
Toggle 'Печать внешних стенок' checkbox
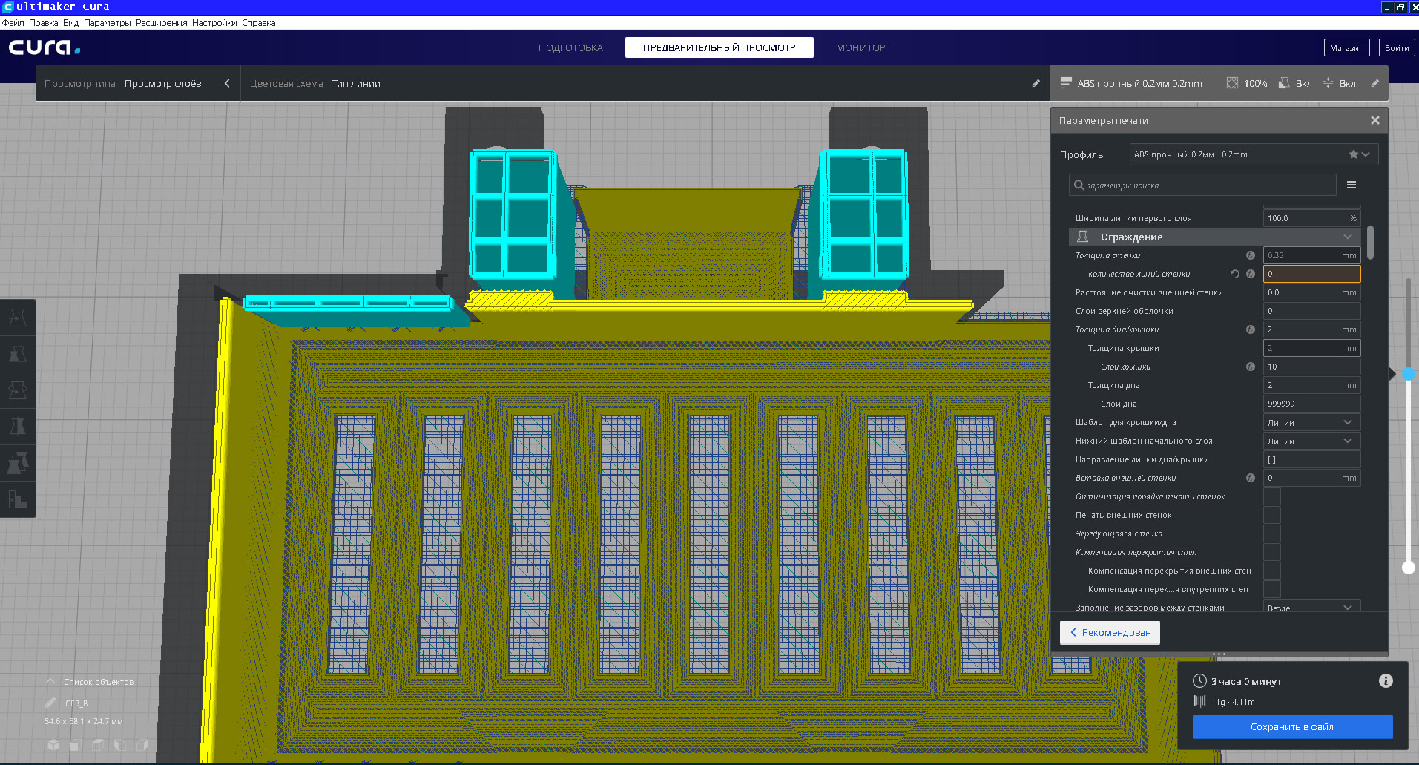point(1271,515)
